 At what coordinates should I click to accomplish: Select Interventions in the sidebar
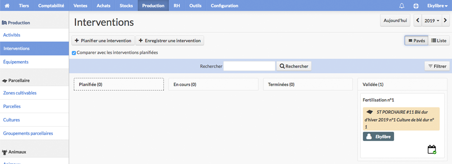pyautogui.click(x=34, y=49)
